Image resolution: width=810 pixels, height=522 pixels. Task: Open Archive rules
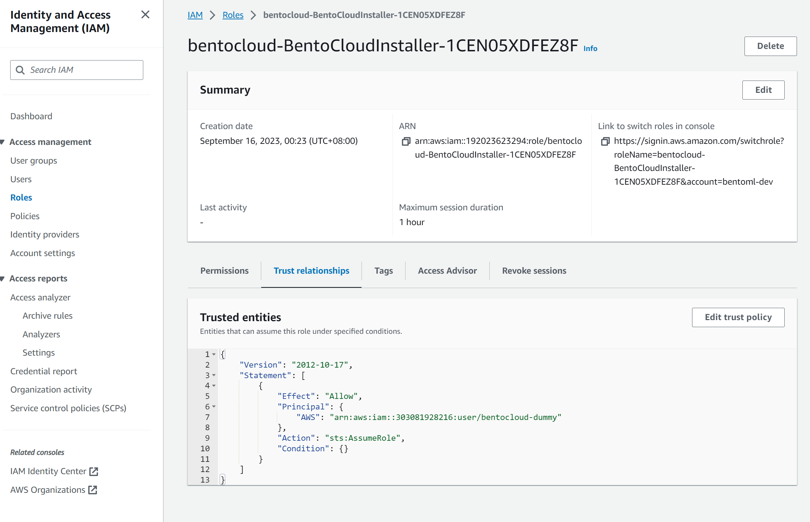[x=48, y=316]
